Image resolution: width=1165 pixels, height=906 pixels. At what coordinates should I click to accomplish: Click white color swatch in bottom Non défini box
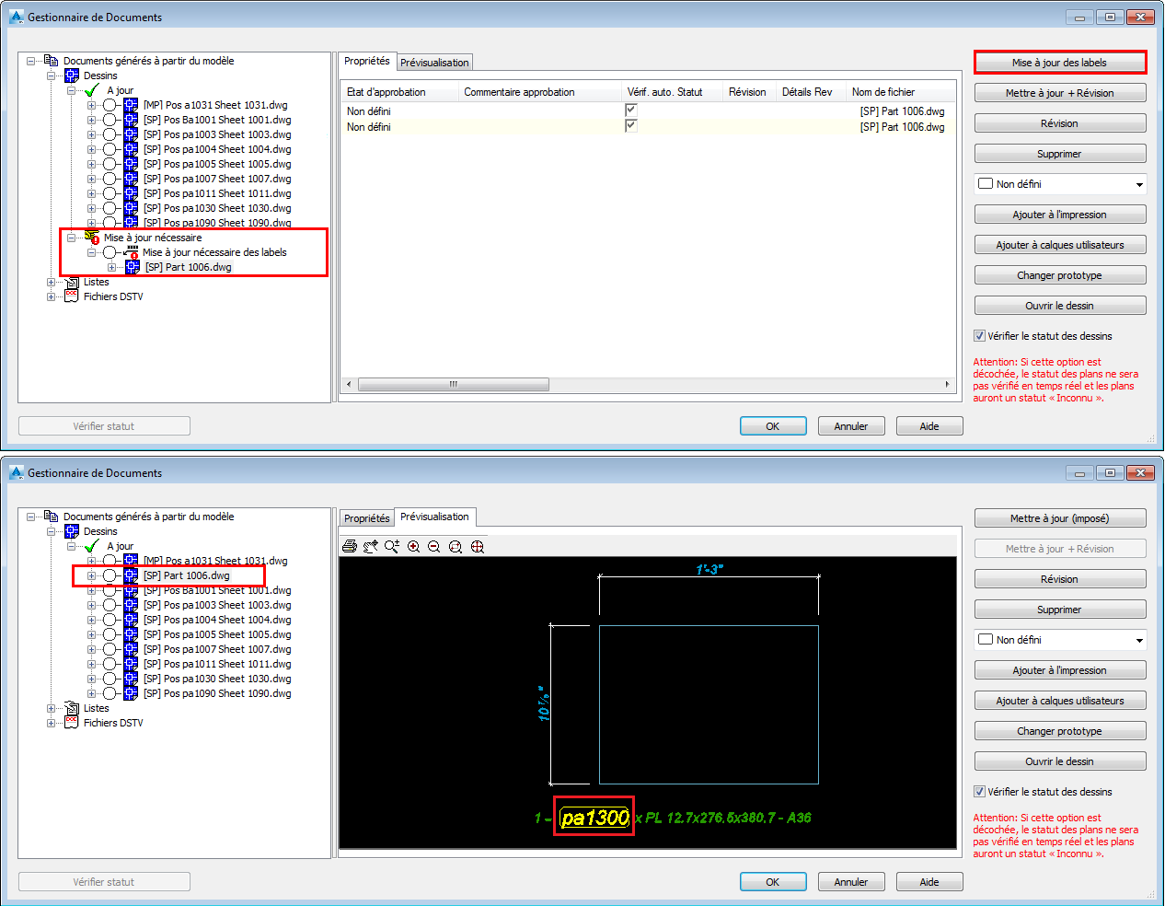click(x=986, y=640)
